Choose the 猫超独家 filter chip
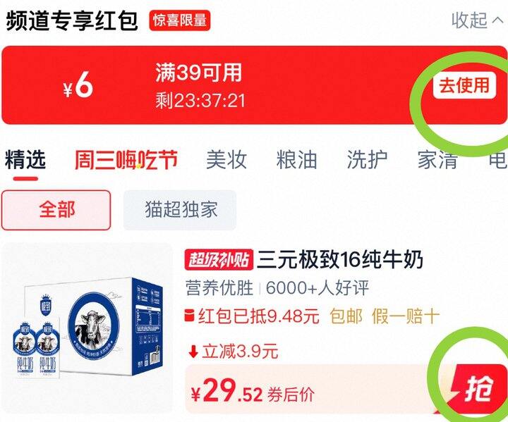The width and height of the screenshot is (508, 422). pyautogui.click(x=180, y=210)
